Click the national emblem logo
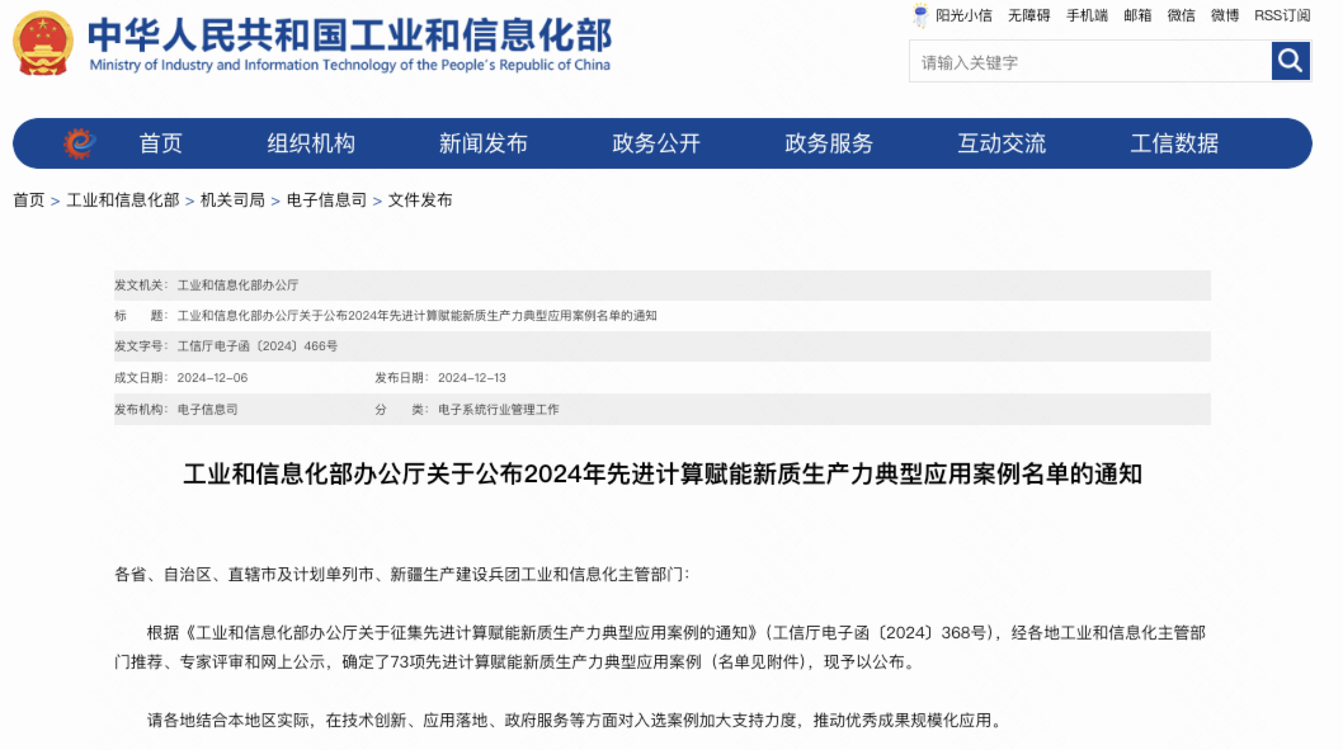This screenshot has width=1343, height=750. (43, 43)
